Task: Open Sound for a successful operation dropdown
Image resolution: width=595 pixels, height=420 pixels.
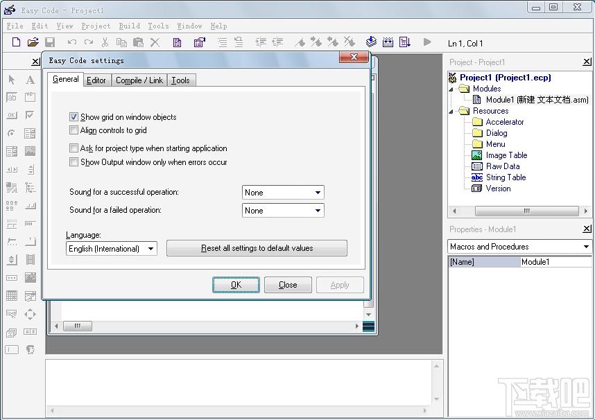Action: pos(283,193)
